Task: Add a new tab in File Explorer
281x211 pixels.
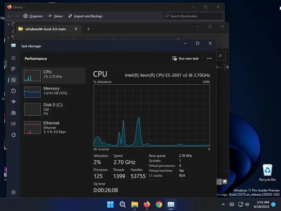Action: (89, 29)
